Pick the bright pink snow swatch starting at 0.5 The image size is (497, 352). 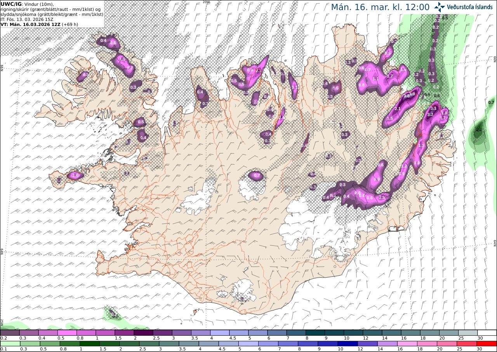click(67, 333)
